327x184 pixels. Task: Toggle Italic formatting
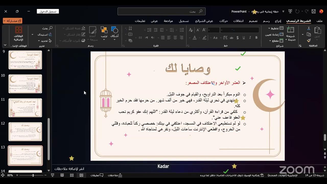250,38
